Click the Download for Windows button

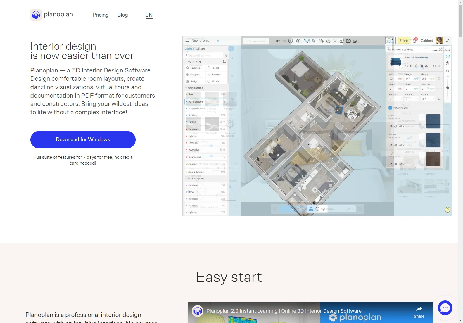tap(83, 140)
